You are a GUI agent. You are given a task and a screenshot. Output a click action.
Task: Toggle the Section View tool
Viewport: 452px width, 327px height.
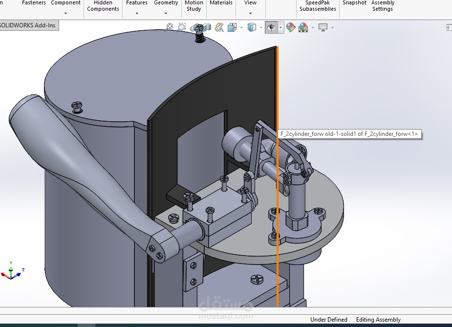206,27
